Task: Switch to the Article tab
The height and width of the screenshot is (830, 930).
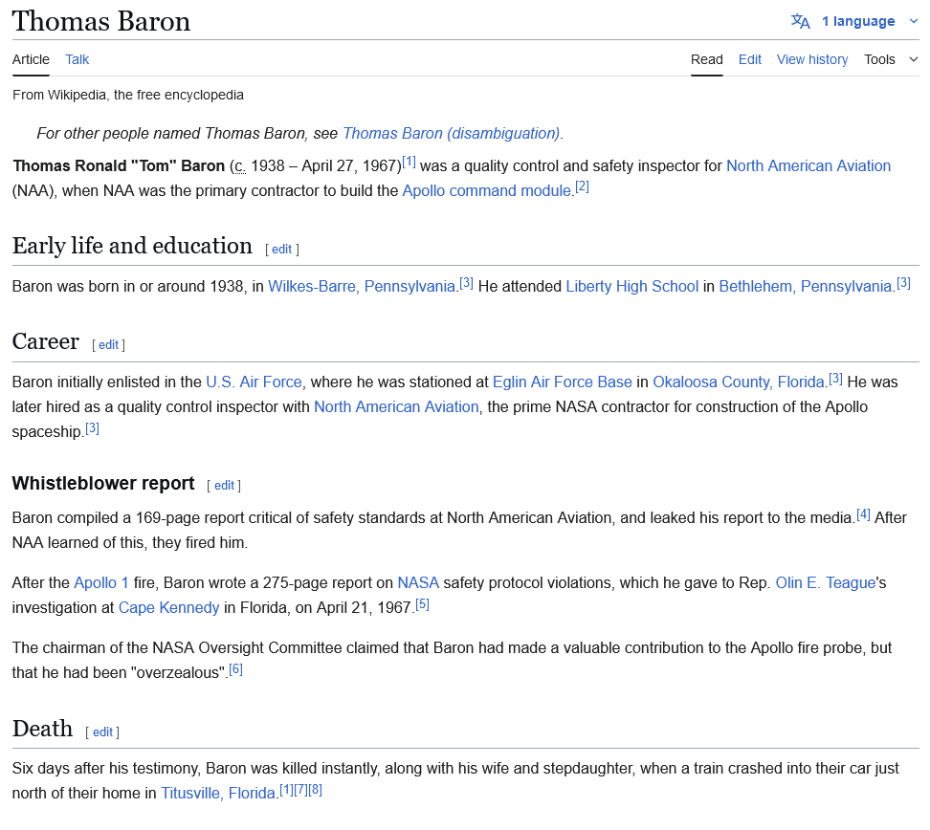Action: tap(31, 59)
